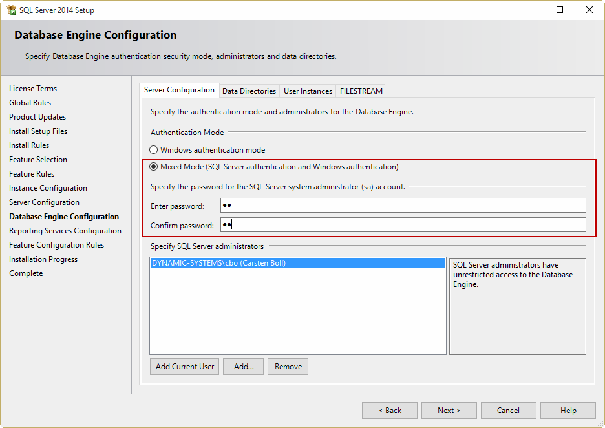Minimize the SQL Server Setup window
The height and width of the screenshot is (428, 605).
tap(530, 10)
